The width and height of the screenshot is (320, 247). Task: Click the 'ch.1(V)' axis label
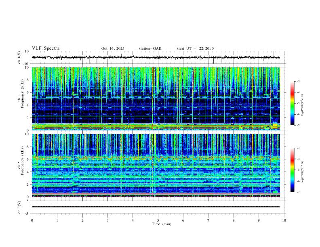coord(19,57)
